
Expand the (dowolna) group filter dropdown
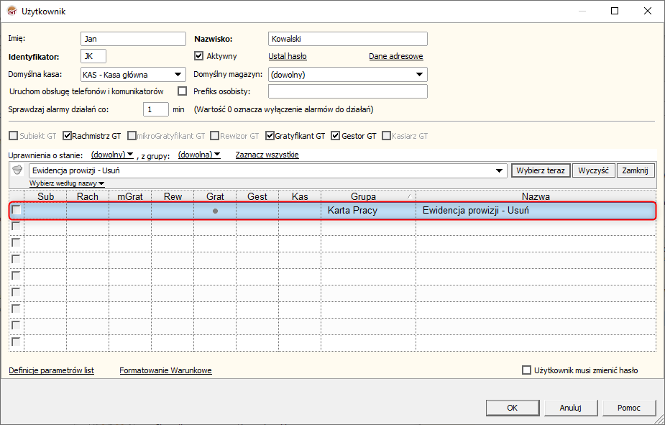(x=199, y=155)
